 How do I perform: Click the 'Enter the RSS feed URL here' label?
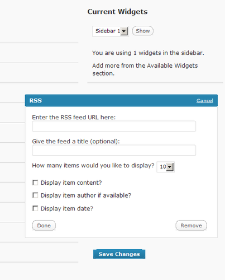[74, 117]
